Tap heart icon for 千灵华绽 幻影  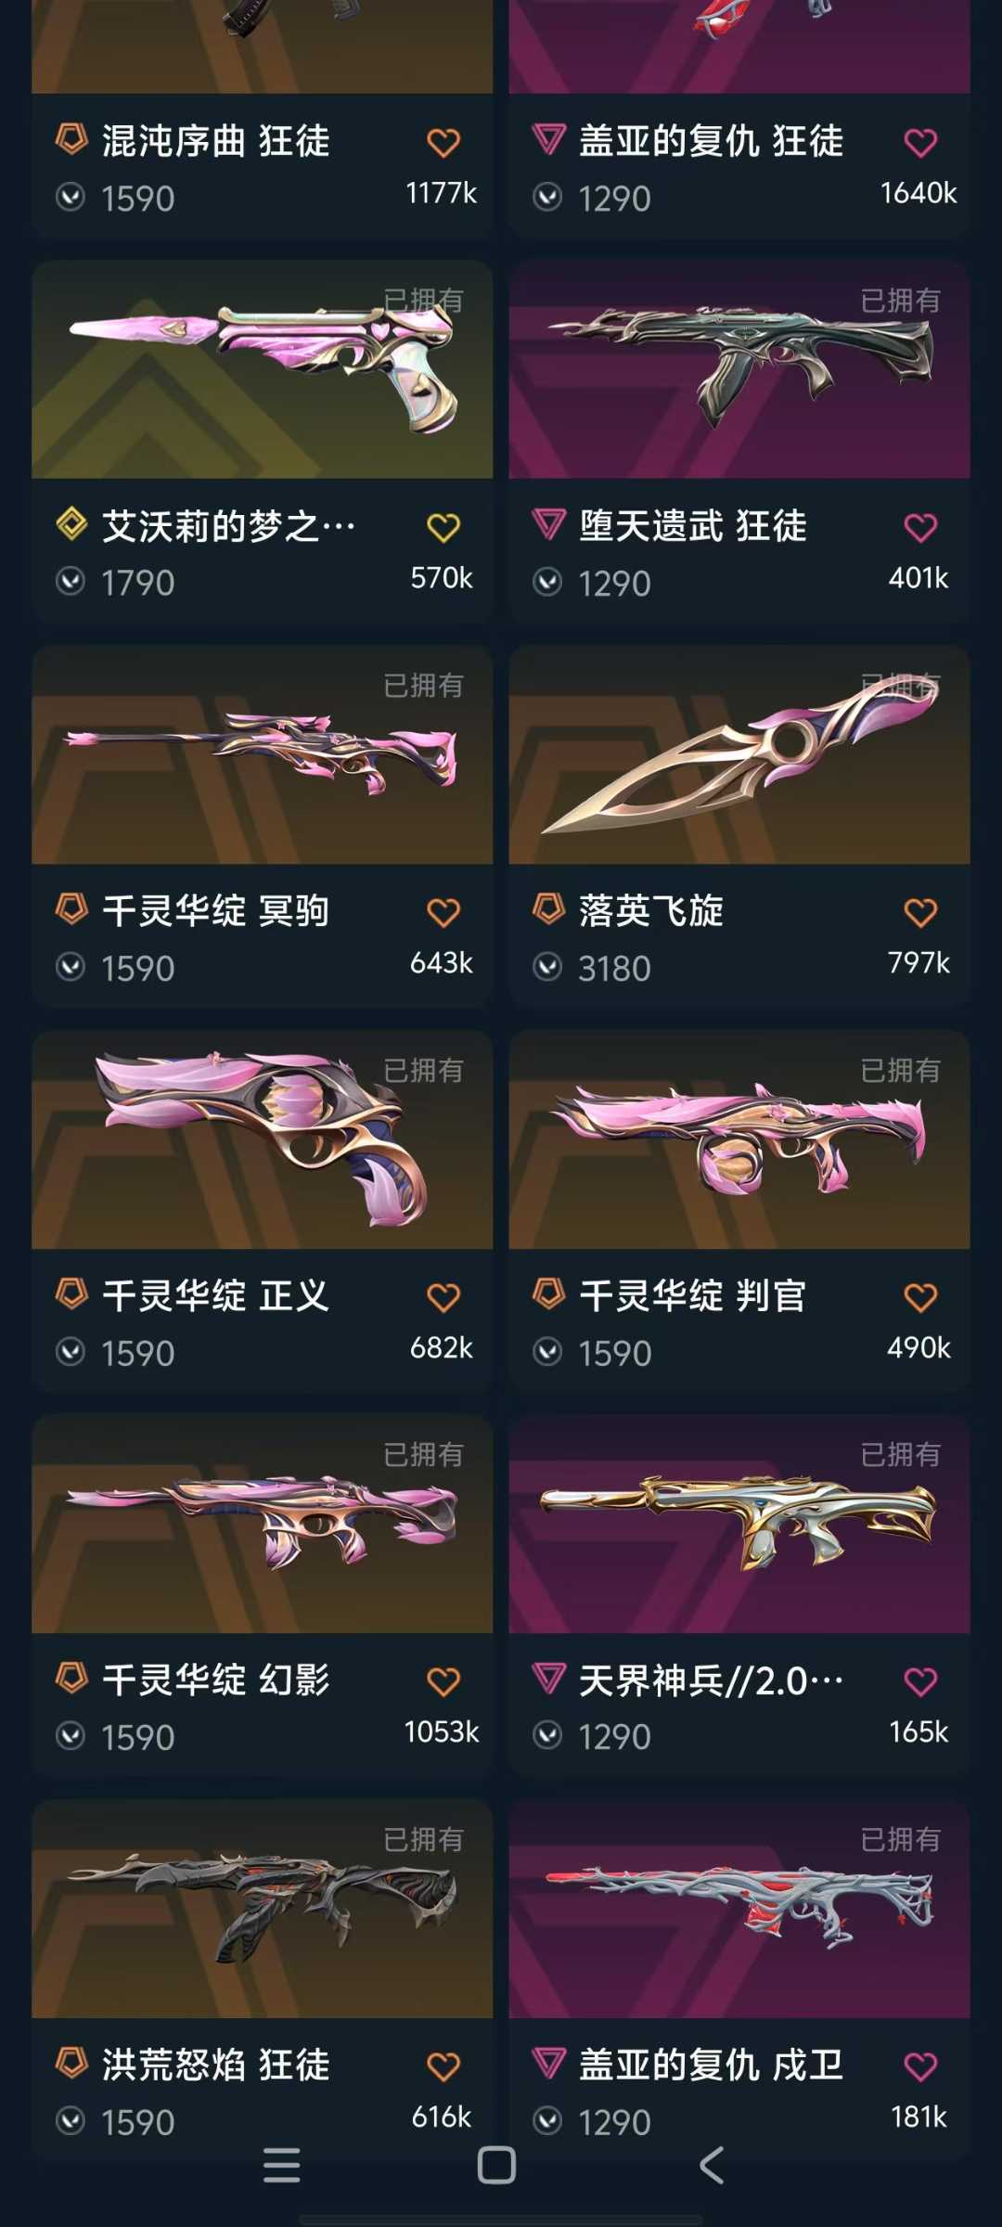(x=443, y=1681)
